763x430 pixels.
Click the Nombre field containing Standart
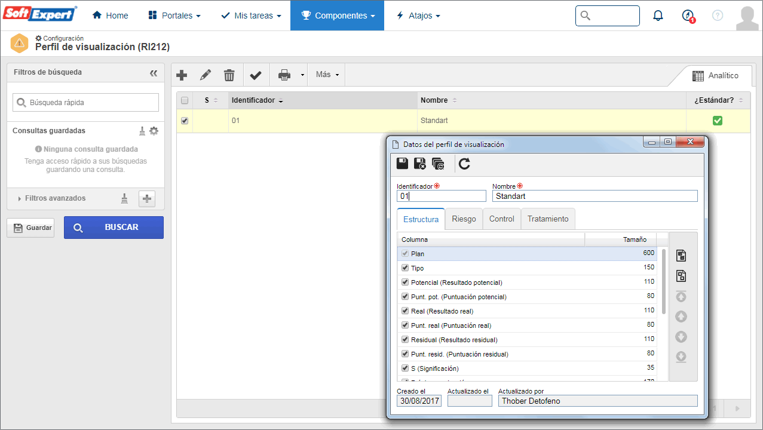click(x=595, y=196)
